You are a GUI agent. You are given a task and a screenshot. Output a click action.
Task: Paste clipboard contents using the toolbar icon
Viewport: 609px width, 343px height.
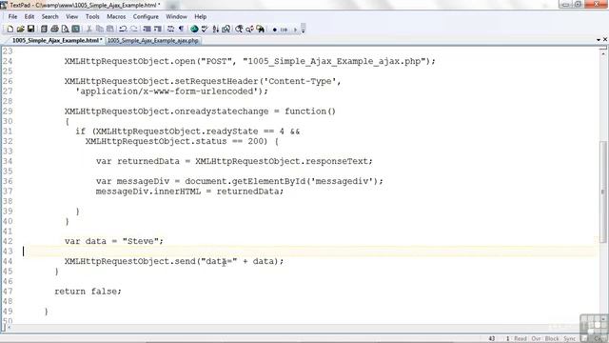[x=110, y=30]
